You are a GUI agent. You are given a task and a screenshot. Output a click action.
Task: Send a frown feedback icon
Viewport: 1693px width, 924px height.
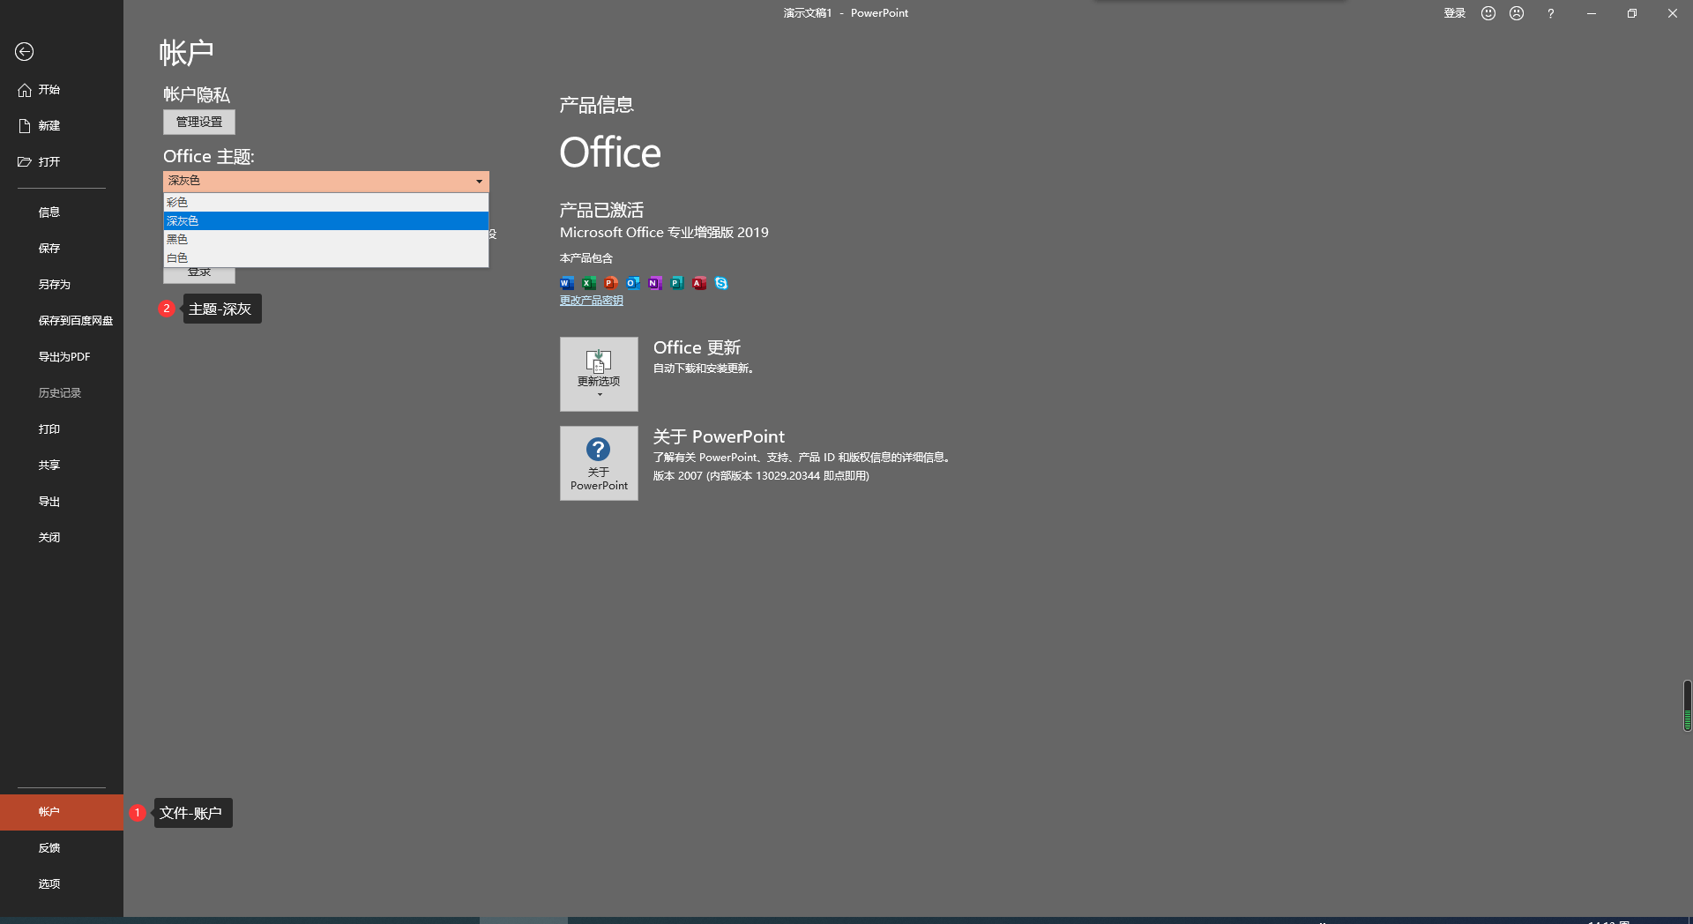pos(1517,13)
